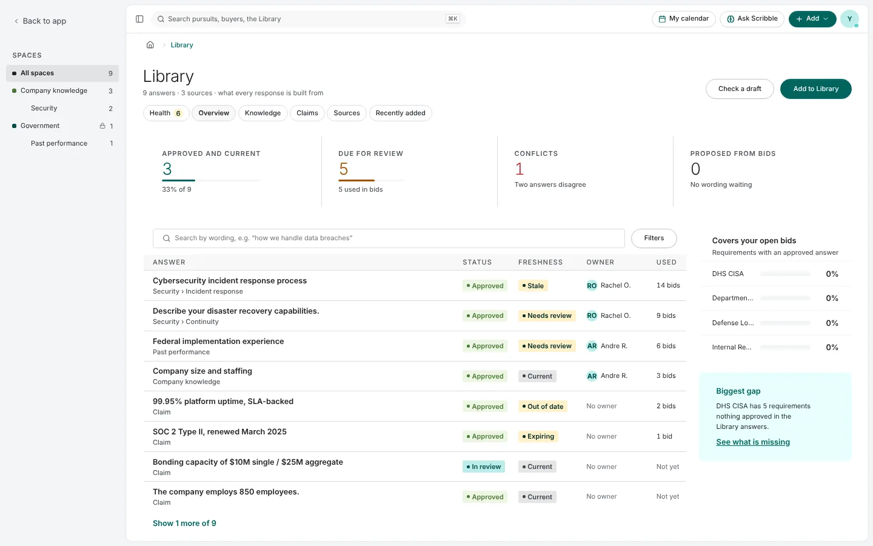This screenshot has width=873, height=546.
Task: Open the Security sub-space
Action: [x=62, y=109]
